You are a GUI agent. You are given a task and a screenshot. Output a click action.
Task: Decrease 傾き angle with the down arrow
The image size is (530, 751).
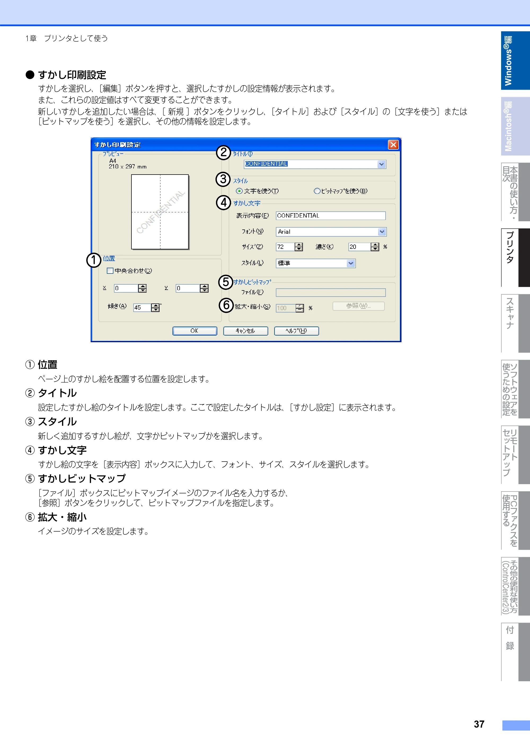[156, 310]
